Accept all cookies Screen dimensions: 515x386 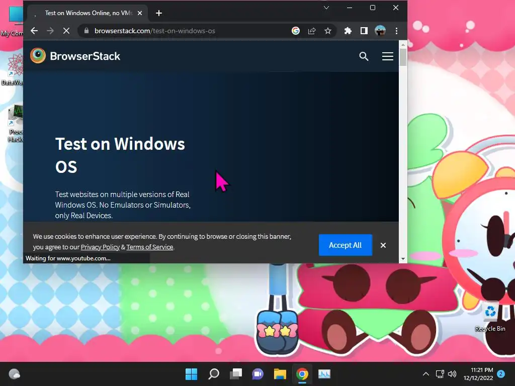[x=345, y=245]
